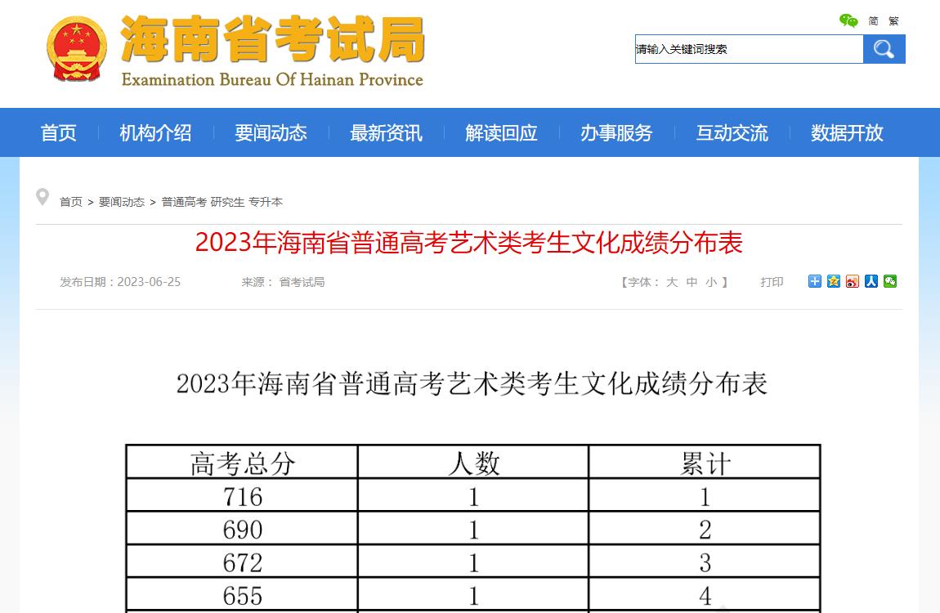The height and width of the screenshot is (613, 940).
Task: Click the red article headline
Action: click(469, 243)
